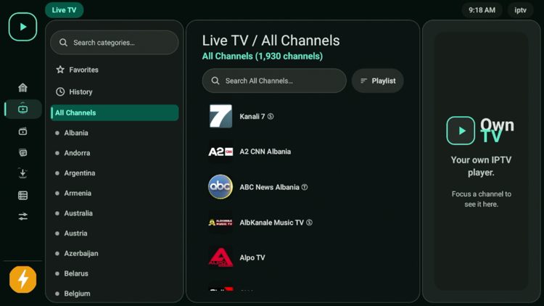Select the All Channels category

click(x=115, y=112)
